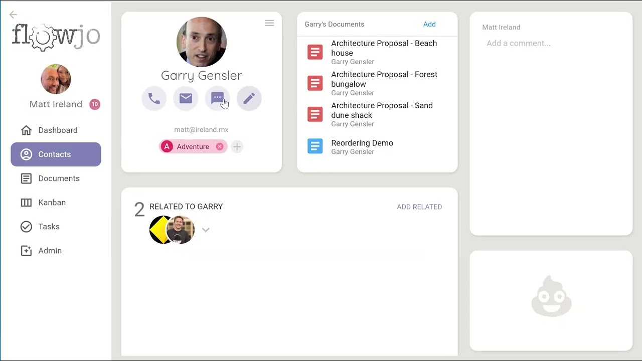Open Architecture Proposal - Beach house document
Screen dimensions: 642x361
[377, 52]
